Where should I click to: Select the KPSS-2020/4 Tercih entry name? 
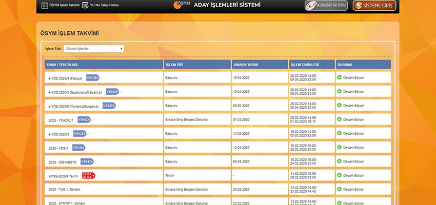(63, 176)
